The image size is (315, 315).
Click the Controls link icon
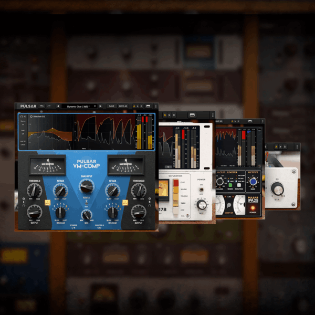(99, 228)
